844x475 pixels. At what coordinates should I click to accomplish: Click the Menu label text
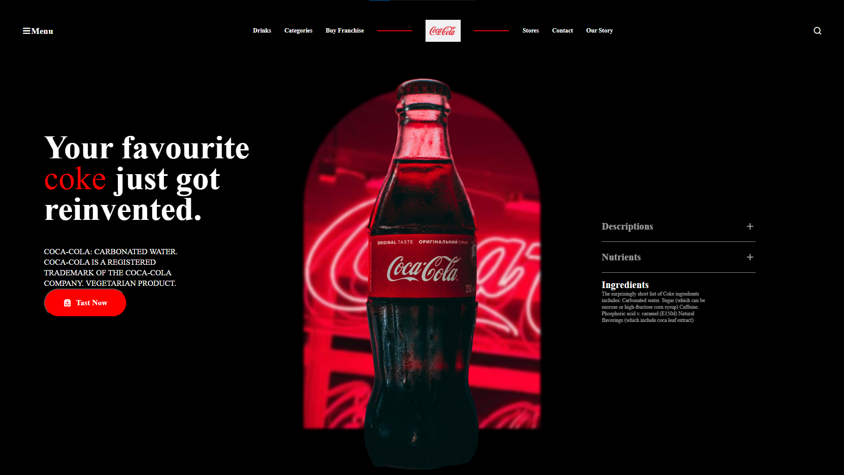42,31
